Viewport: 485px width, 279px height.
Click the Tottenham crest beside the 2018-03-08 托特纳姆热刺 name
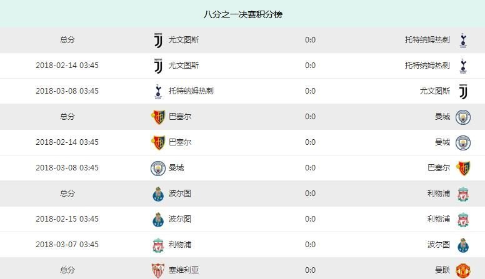coord(157,91)
